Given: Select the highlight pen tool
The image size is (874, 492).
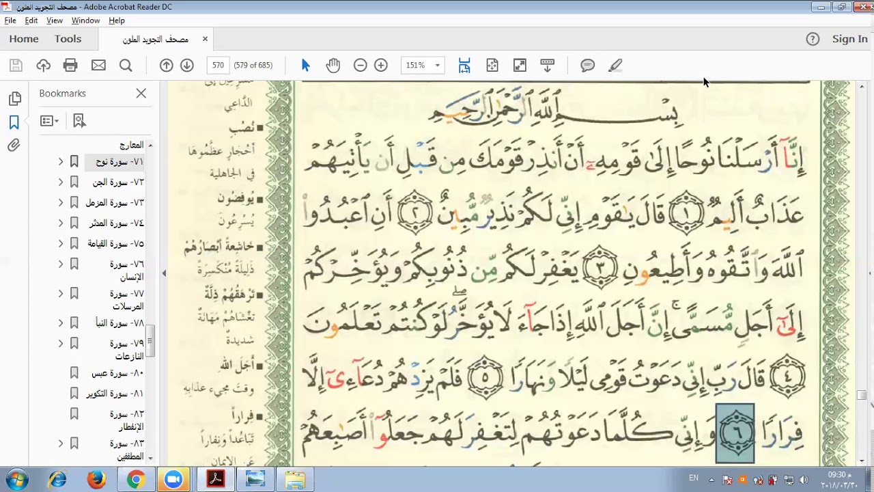Looking at the screenshot, I should [615, 65].
